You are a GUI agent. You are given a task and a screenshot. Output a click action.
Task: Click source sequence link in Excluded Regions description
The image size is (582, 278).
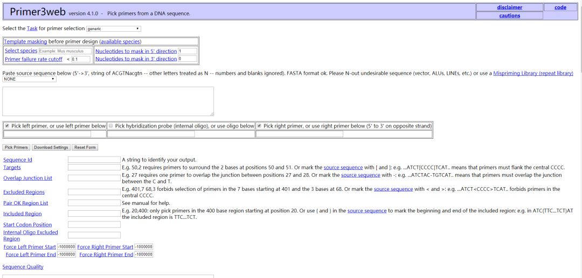coord(393,189)
